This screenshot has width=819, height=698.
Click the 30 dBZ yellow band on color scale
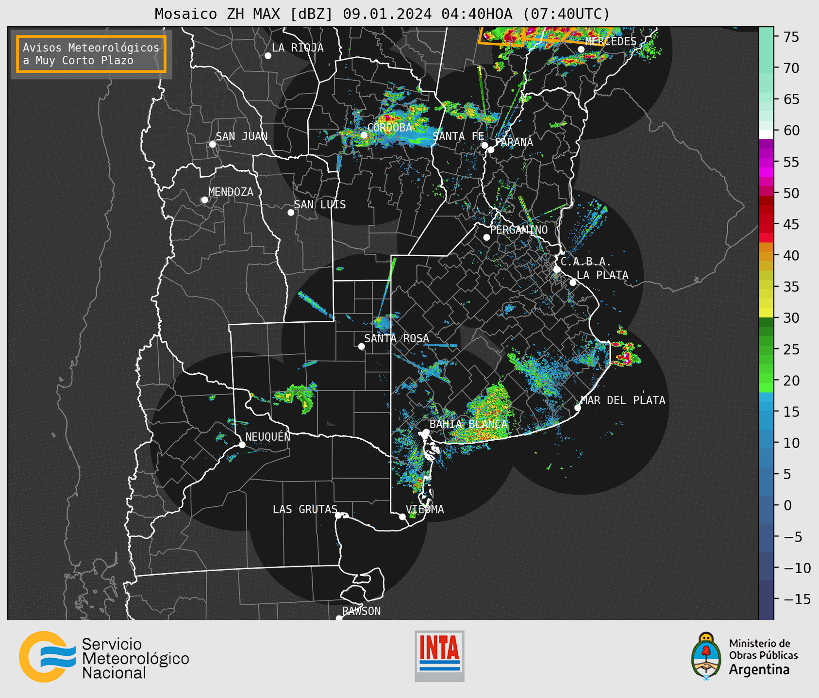[x=766, y=313]
